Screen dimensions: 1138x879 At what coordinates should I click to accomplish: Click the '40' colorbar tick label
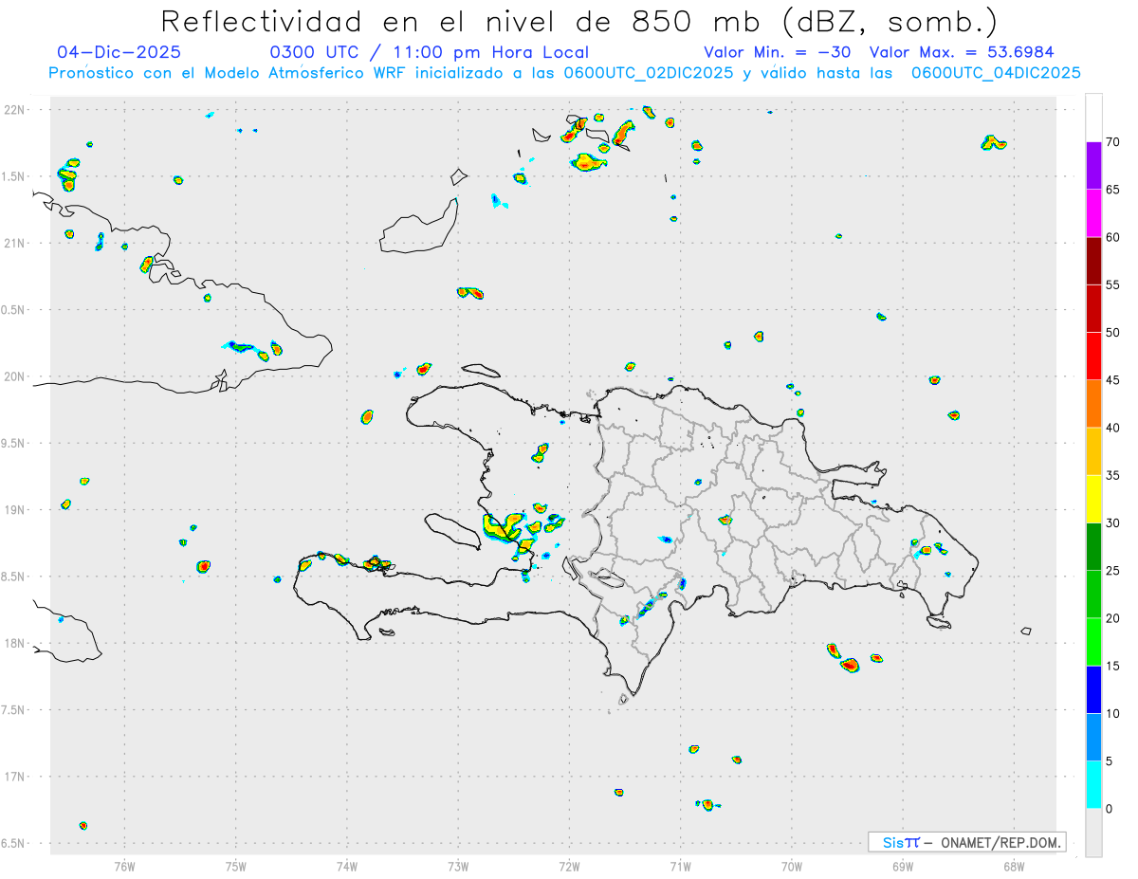click(x=1113, y=428)
